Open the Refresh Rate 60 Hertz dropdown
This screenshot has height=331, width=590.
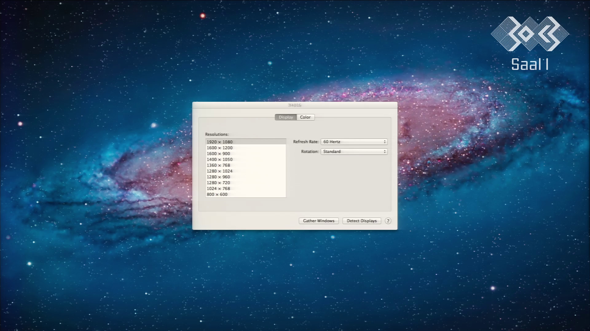(354, 142)
